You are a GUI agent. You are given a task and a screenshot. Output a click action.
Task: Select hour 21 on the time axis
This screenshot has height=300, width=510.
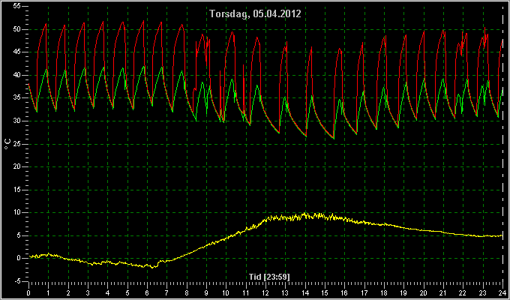tap(443, 292)
